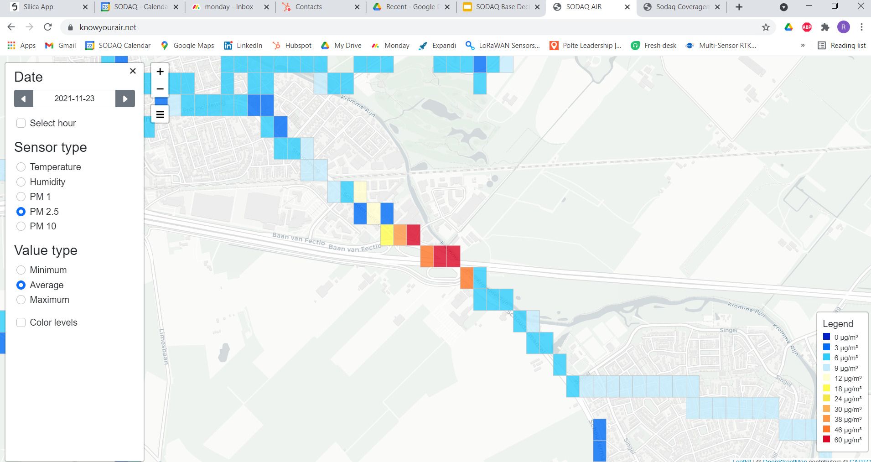Image resolution: width=871 pixels, height=462 pixels.
Task: Click the Adblock Plus extension icon
Action: point(807,27)
